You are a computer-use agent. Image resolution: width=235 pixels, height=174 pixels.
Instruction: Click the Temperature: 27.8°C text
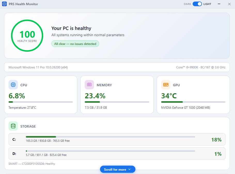[22, 108]
